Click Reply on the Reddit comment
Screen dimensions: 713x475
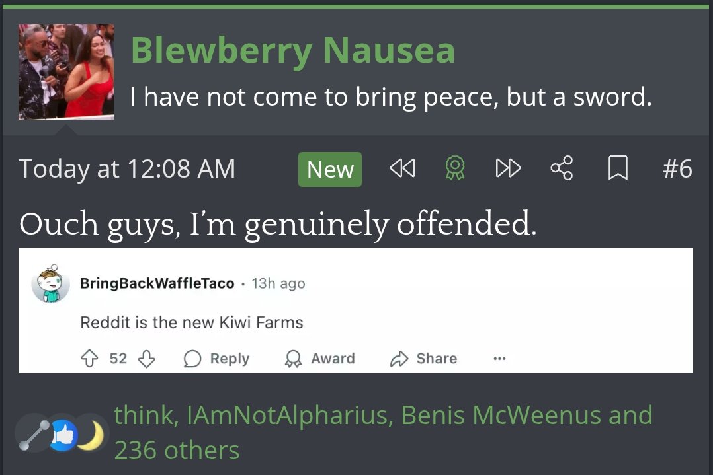tap(216, 359)
